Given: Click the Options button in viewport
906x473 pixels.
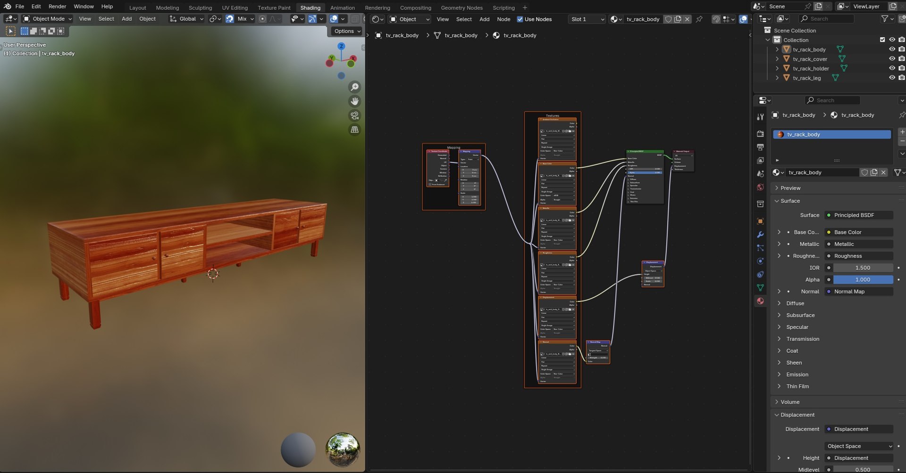Looking at the screenshot, I should pyautogui.click(x=347, y=31).
